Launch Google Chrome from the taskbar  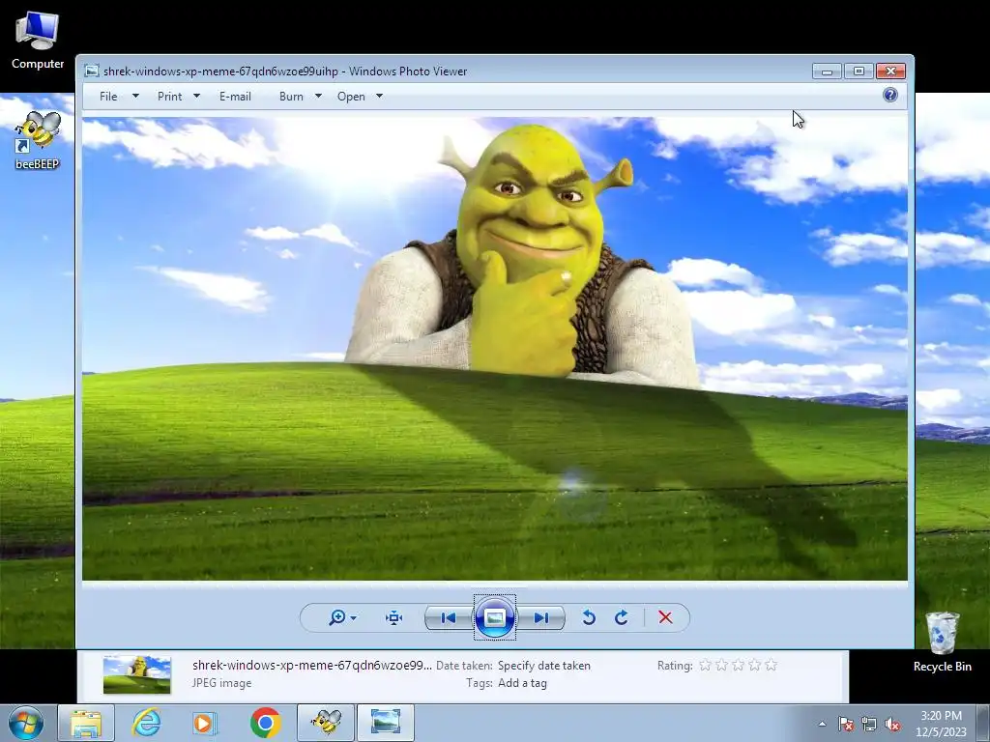pos(265,723)
